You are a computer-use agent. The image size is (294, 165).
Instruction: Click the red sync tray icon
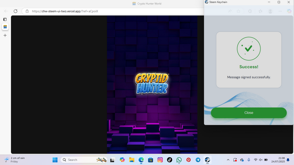tap(235, 160)
